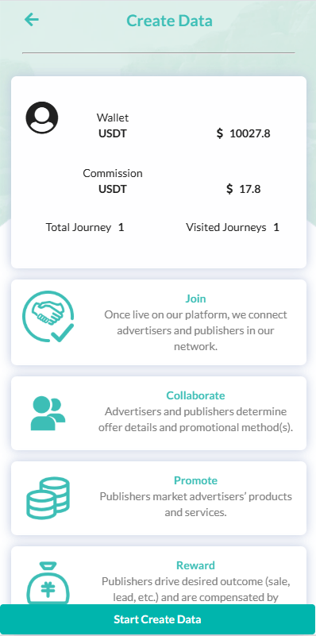Click the Wallet USDT label

(113, 125)
